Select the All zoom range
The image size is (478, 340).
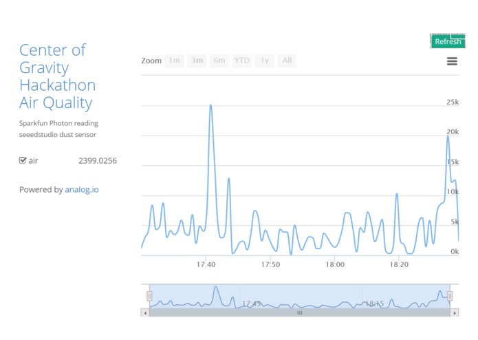click(x=287, y=61)
